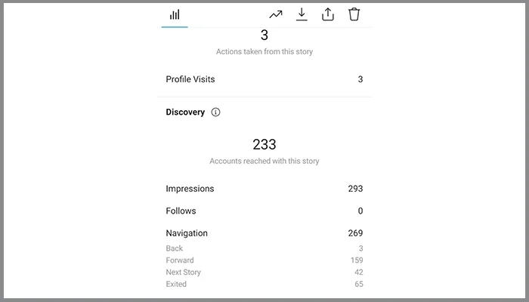Tap the Follows metric label
The image size is (529, 302).
click(181, 211)
